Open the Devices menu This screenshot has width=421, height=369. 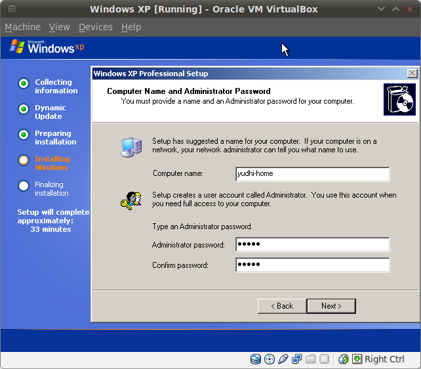(x=96, y=27)
